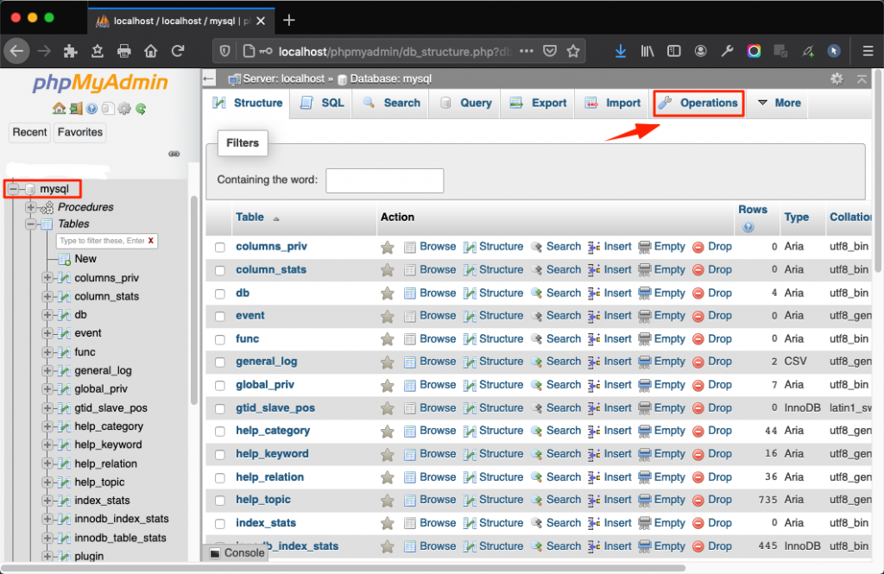Open the browser account avatar icon
This screenshot has height=574, width=884.
coord(701,51)
